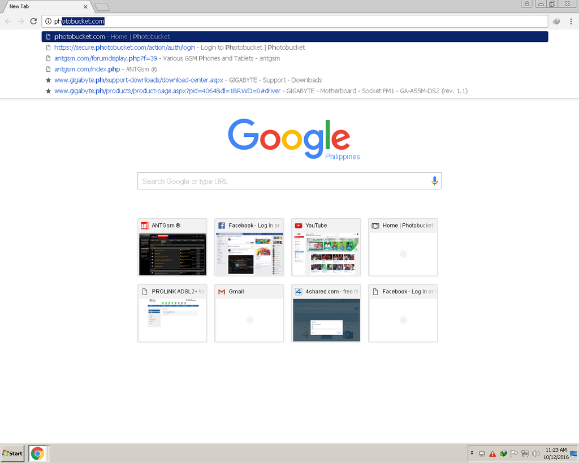Image resolution: width=579 pixels, height=463 pixels.
Task: Open the Chrome three-dot menu
Action: (571, 21)
